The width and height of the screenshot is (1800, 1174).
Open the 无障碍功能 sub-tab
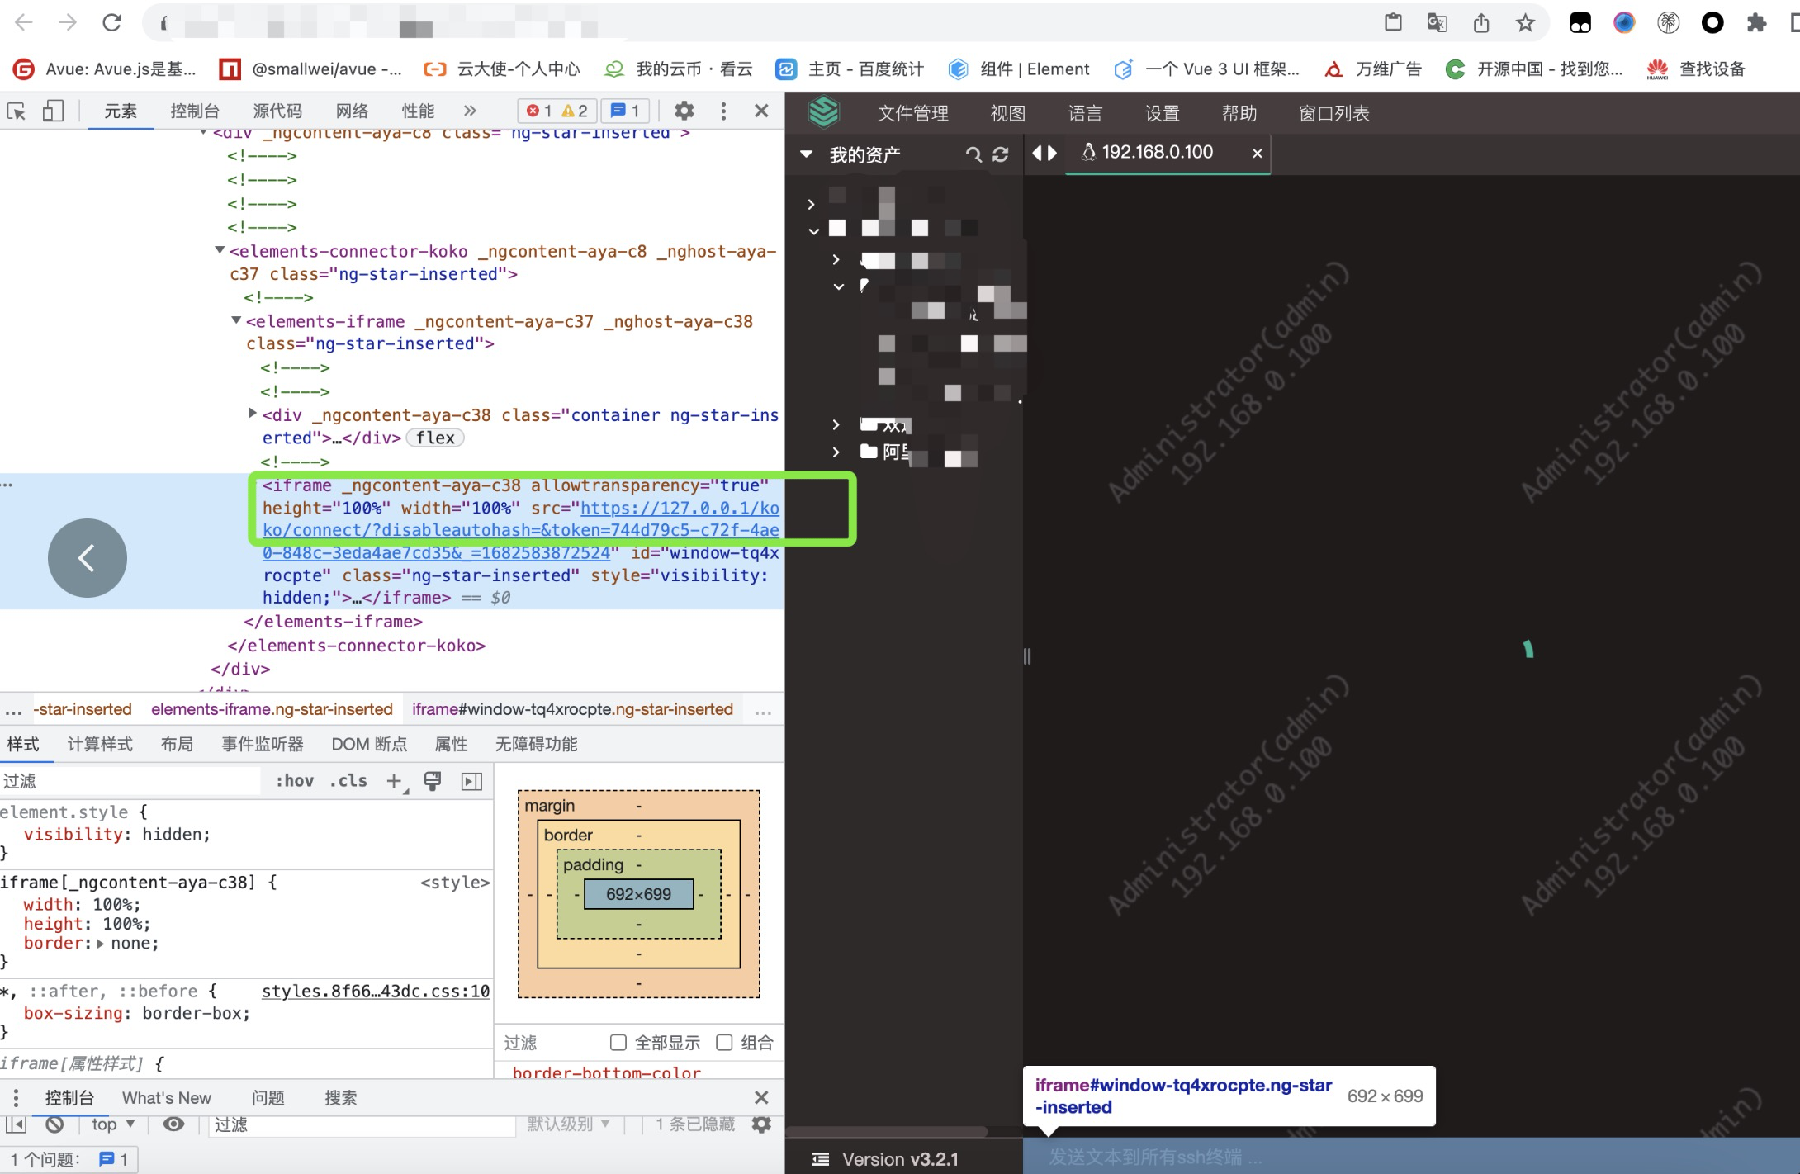point(536,744)
